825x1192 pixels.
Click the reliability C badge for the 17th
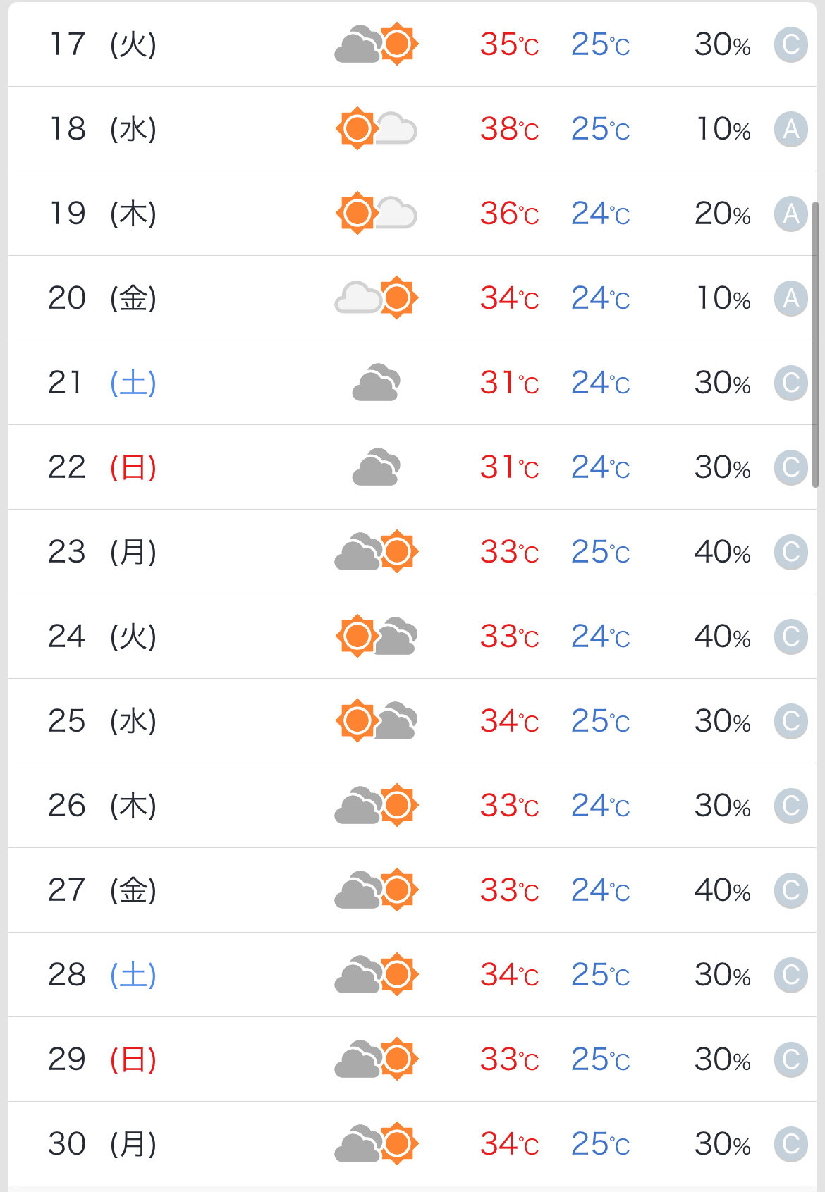pos(790,45)
